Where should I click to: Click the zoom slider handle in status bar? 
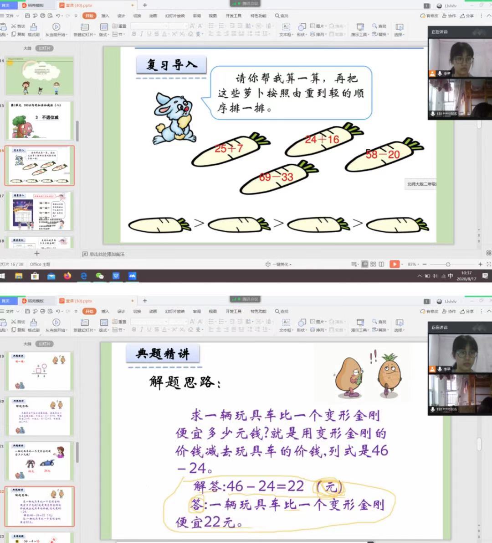tap(448, 264)
